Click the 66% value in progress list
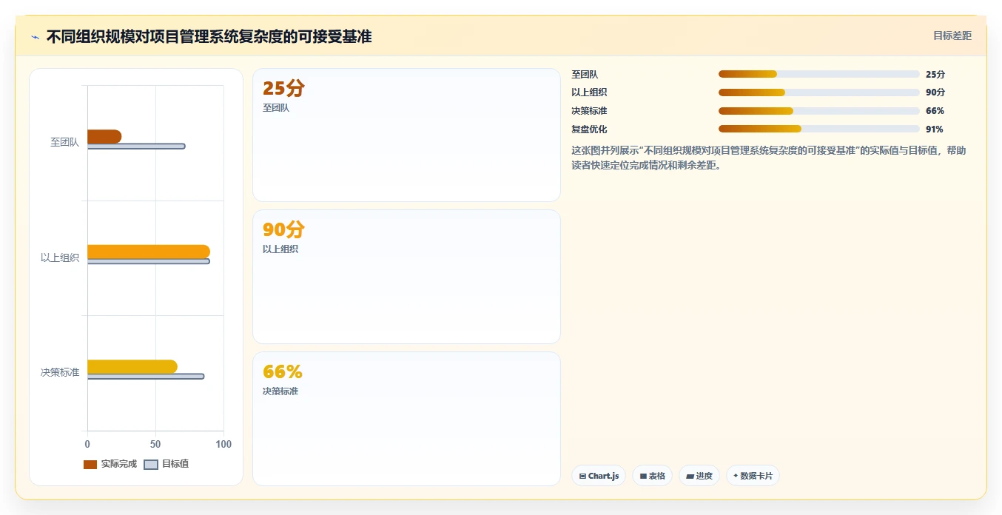This screenshot has height=515, width=1002. coord(935,111)
